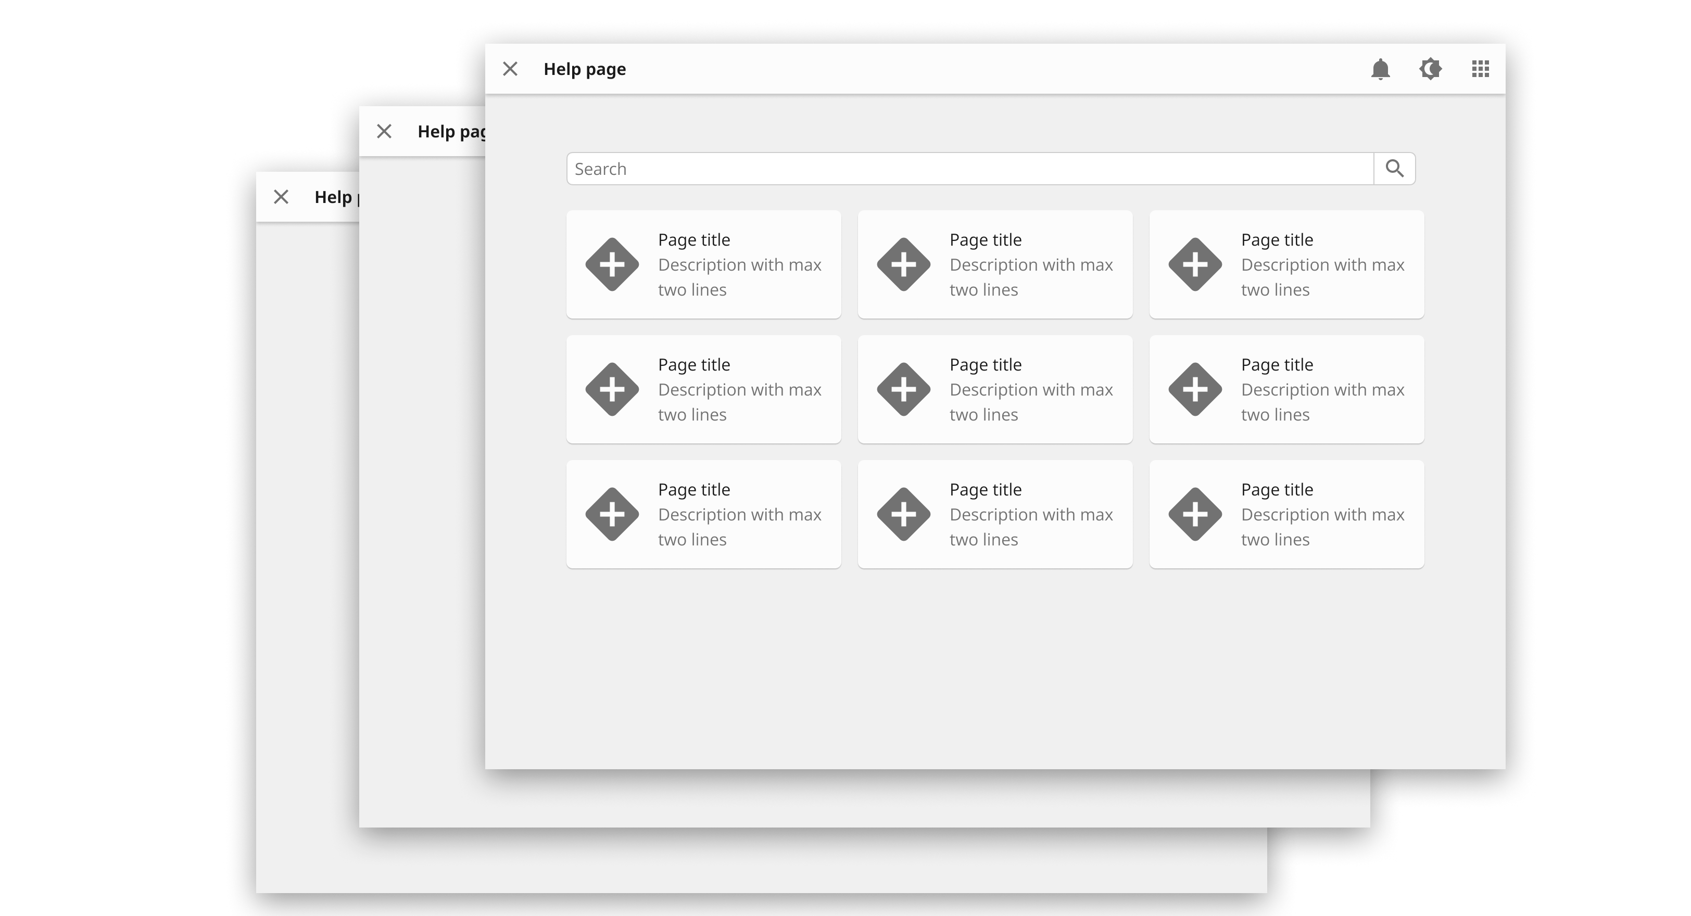Viewport: 1691px width, 916px height.
Task: Click the 'Help page' title of front window
Action: pyautogui.click(x=584, y=70)
